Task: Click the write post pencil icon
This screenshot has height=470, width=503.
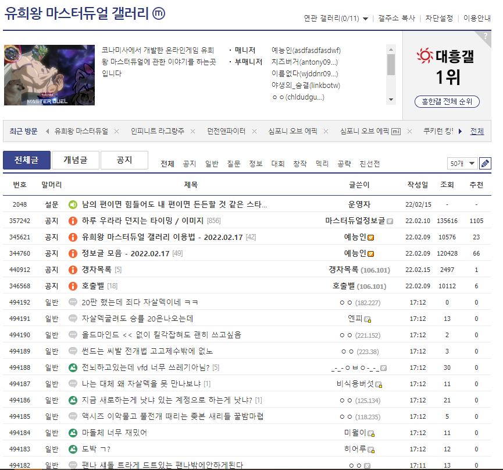Action: (x=485, y=164)
